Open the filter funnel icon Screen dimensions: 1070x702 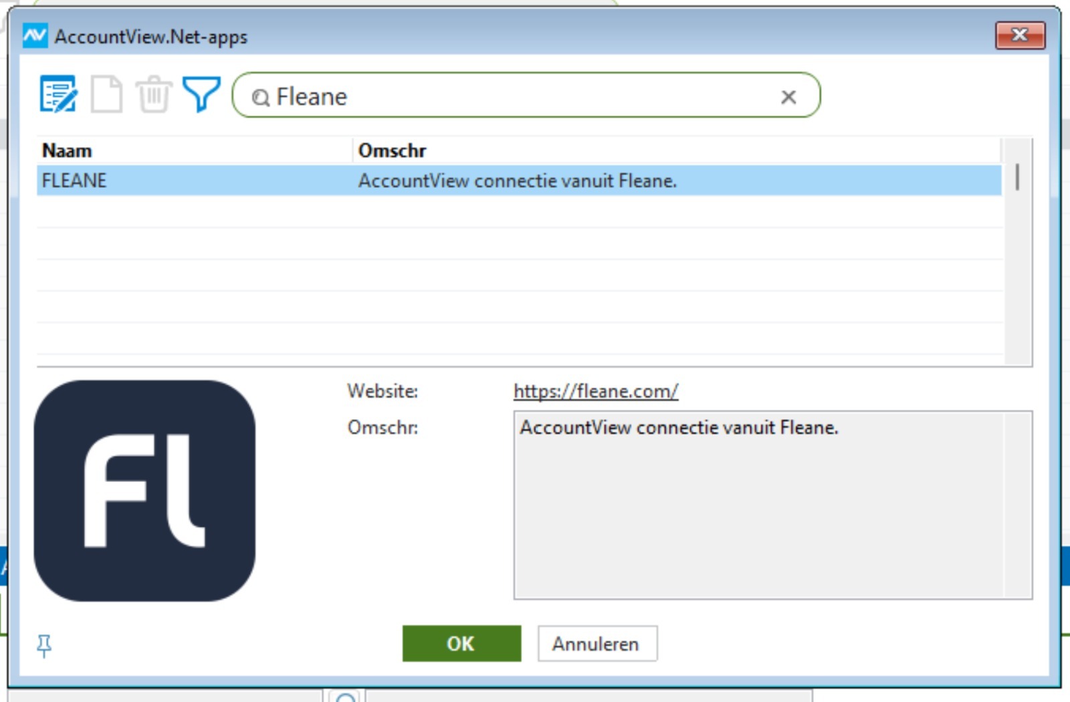(201, 94)
